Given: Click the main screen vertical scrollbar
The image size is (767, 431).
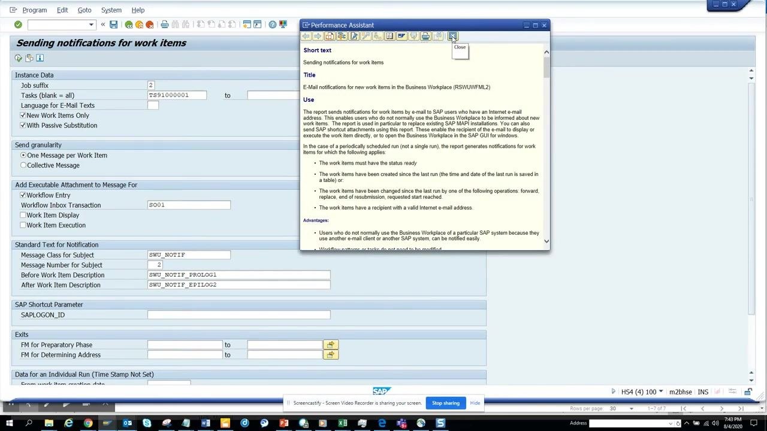Looking at the screenshot, I should (x=751, y=198).
